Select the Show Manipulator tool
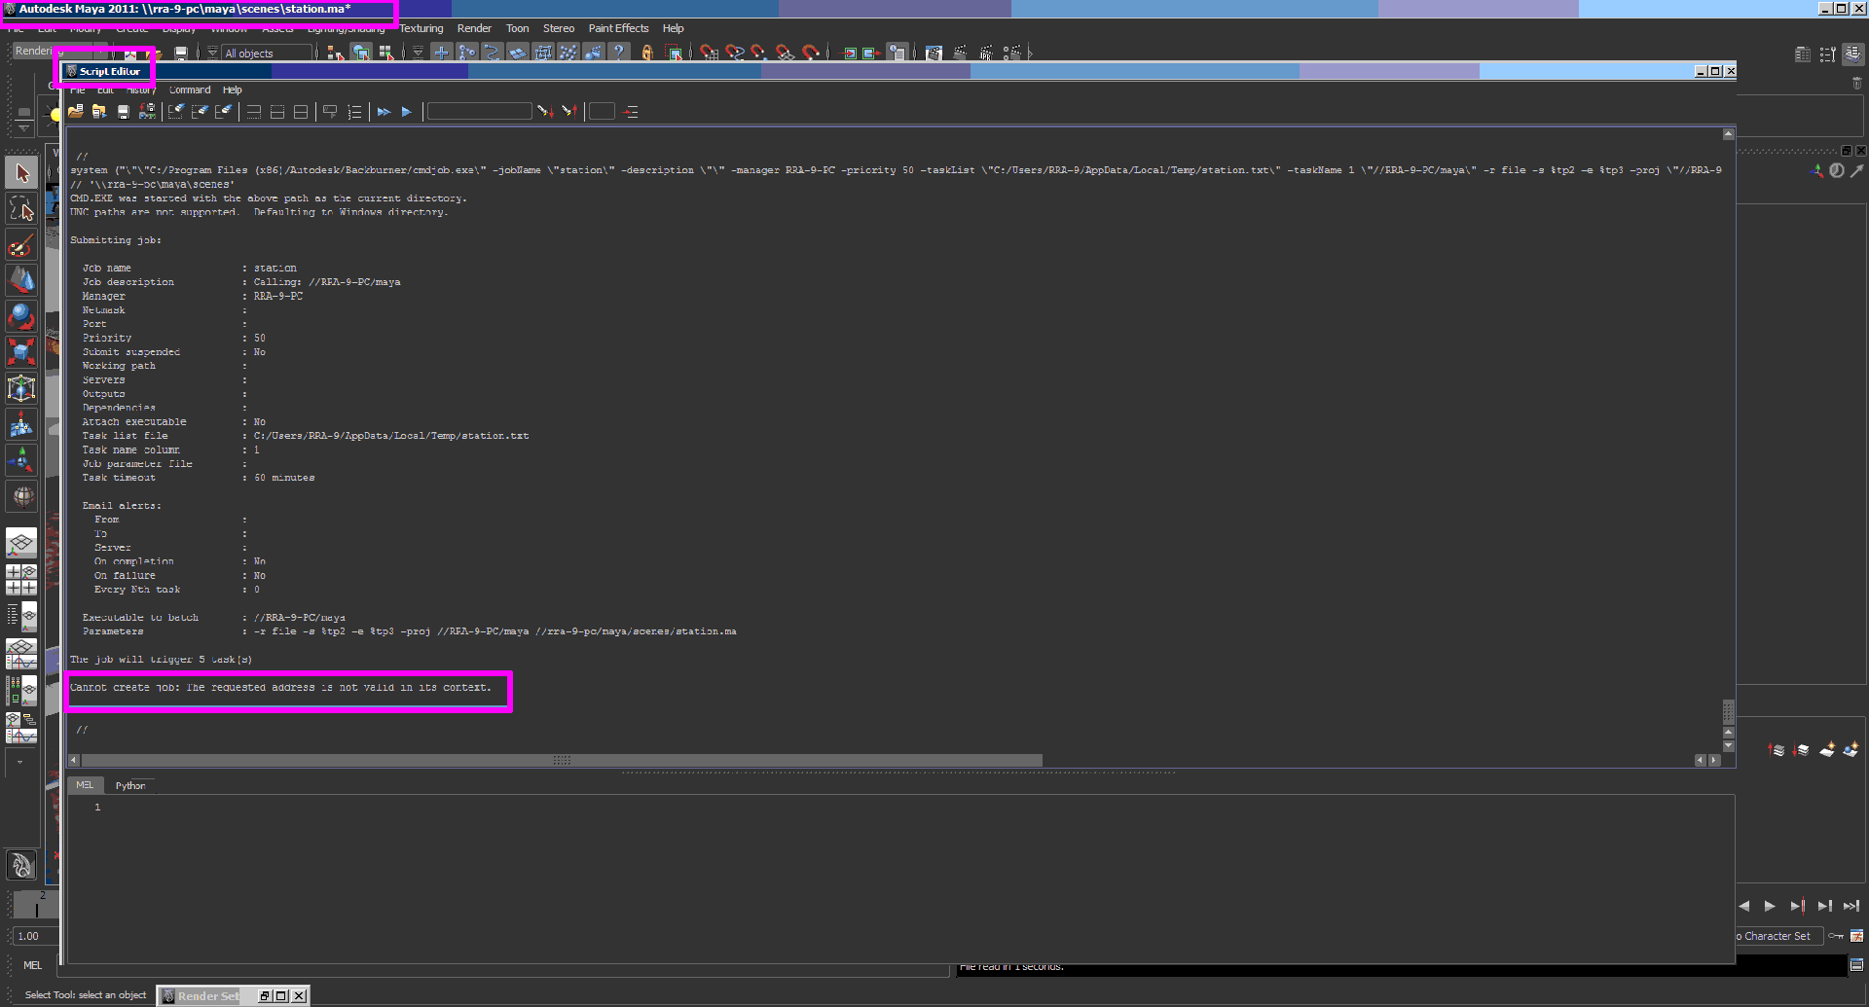 pos(21,460)
